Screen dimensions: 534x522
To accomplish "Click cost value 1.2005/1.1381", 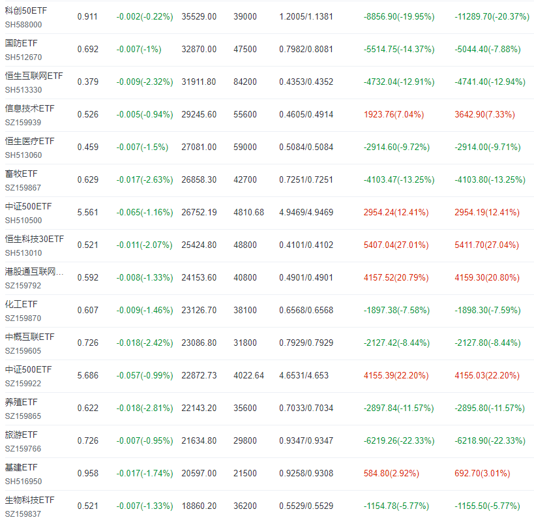I will click(x=306, y=17).
